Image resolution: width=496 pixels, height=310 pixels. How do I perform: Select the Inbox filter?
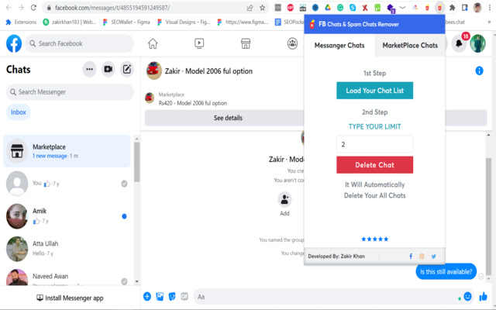pyautogui.click(x=19, y=112)
